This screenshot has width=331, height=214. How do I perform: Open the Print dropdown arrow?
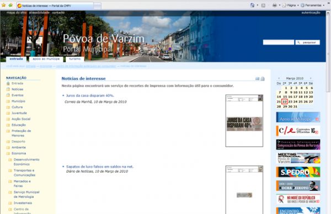click(x=280, y=6)
